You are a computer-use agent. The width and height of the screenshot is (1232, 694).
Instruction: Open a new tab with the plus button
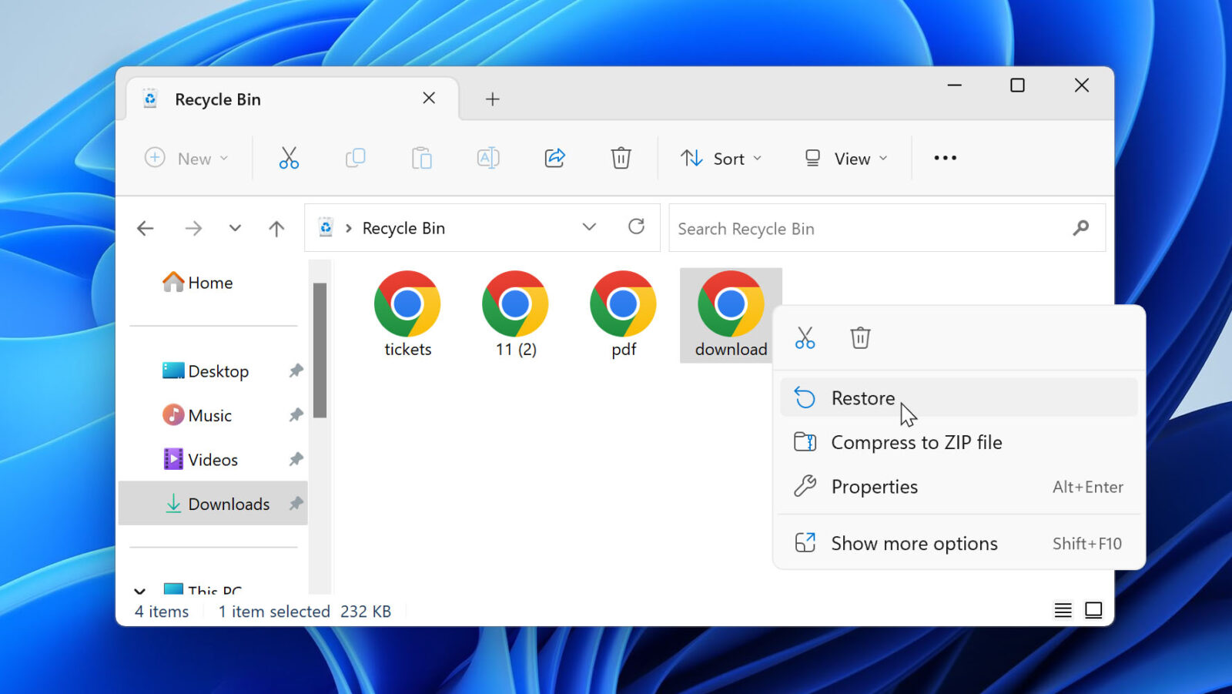tap(492, 99)
